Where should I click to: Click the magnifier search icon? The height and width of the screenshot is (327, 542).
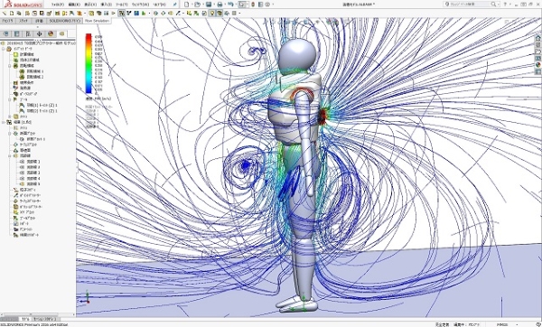click(493, 5)
